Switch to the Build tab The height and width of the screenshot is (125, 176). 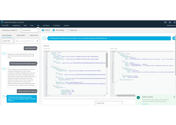click(25, 26)
